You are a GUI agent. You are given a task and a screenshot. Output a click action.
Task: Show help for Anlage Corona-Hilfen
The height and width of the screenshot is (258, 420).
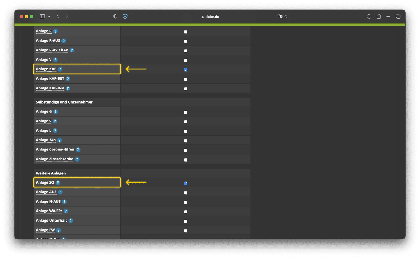(78, 150)
